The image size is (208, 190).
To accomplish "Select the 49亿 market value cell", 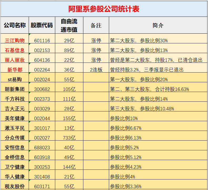I will [69, 155].
